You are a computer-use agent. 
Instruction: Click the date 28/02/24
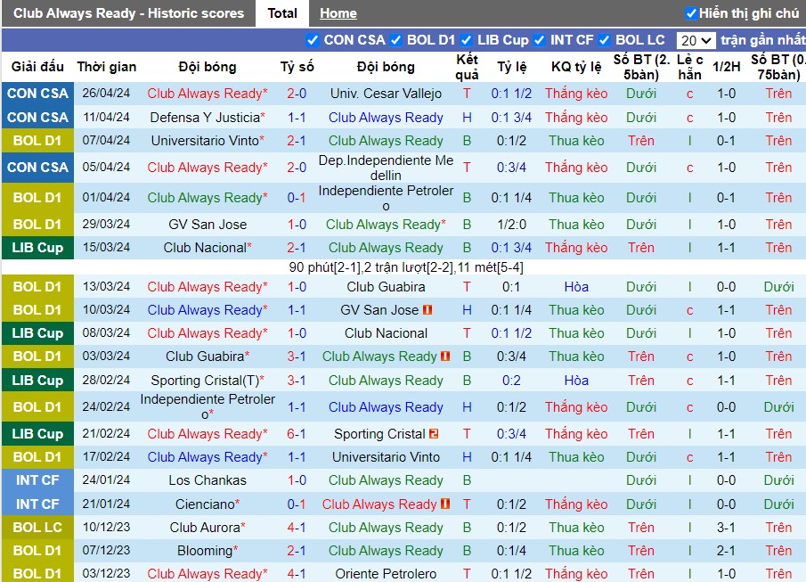(x=106, y=381)
